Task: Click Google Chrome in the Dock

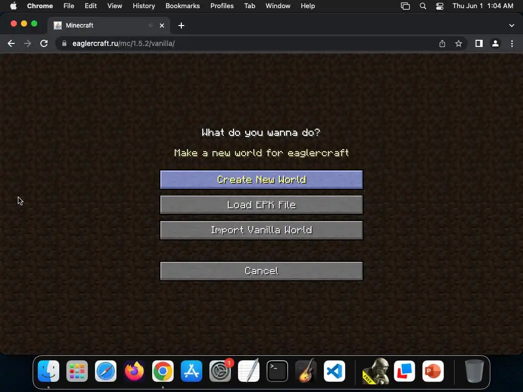Action: (x=163, y=371)
